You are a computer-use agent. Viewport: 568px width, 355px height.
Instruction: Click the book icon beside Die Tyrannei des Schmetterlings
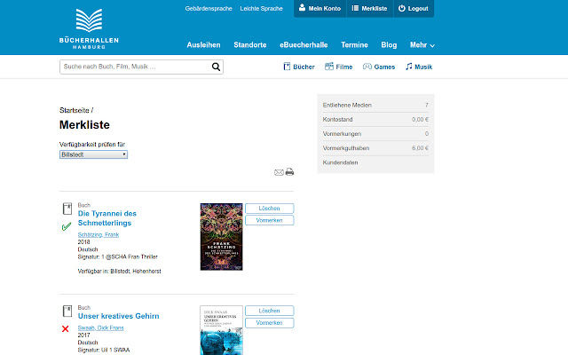pos(67,209)
